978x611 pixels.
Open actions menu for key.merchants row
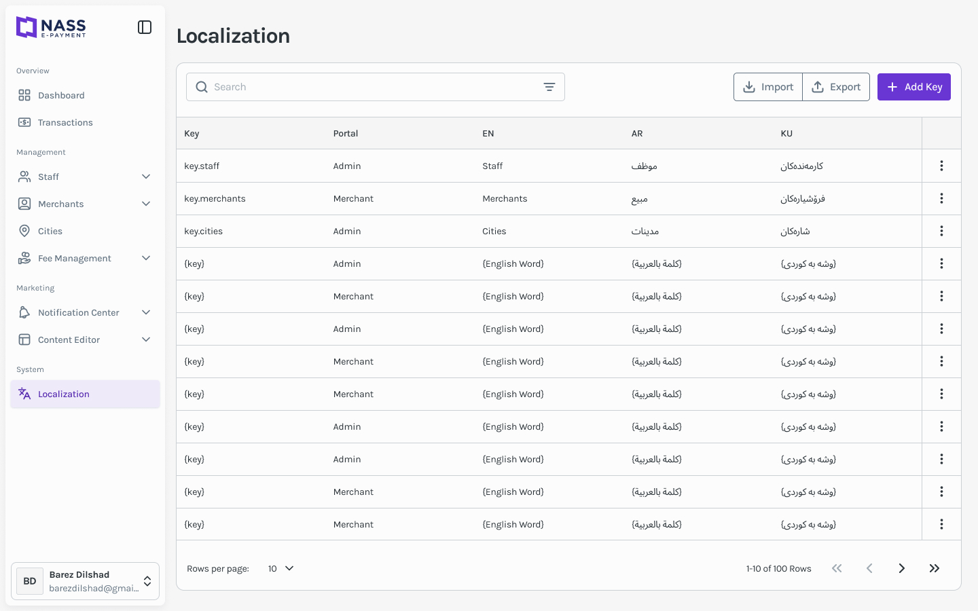[x=941, y=198]
